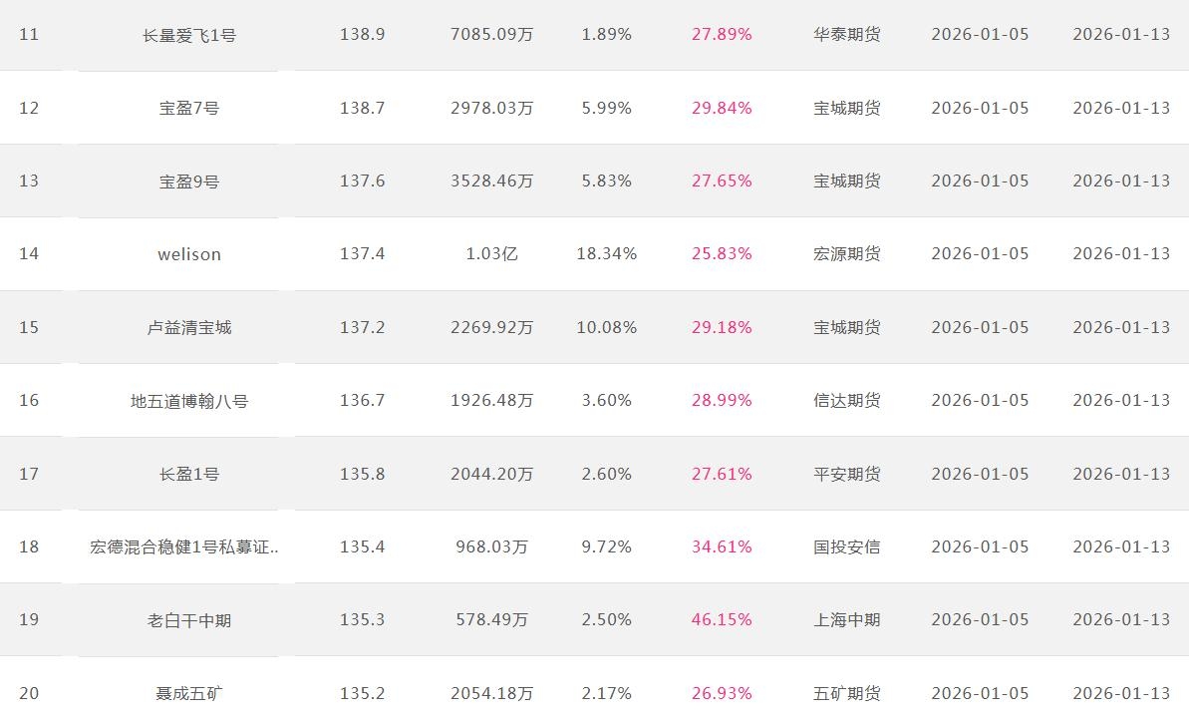The width and height of the screenshot is (1189, 722).
Task: Click the 宝盈7号 account name
Action: 189,108
